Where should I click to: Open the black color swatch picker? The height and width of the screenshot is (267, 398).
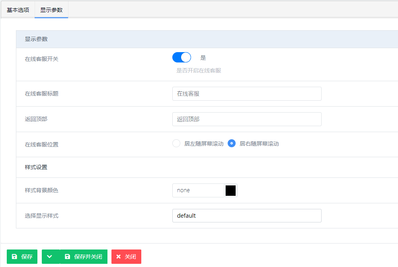230,191
